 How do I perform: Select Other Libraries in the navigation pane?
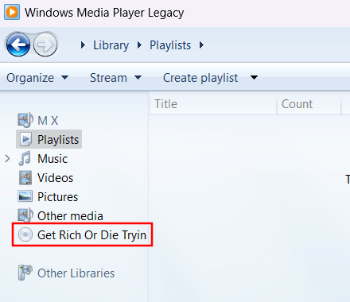[x=76, y=273]
